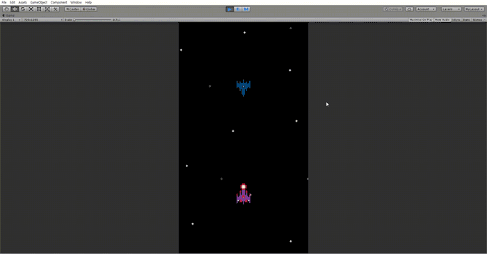Open the Component menu
Viewport: 487px width, 254px height.
[58, 2]
